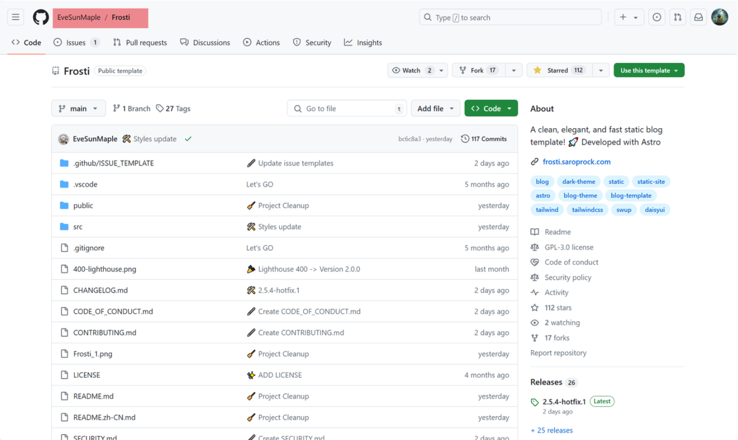Viewport: 738px width, 440px height.
Task: Click the .github/ISSUE_TEMPLATE folder icon
Action: [64, 163]
